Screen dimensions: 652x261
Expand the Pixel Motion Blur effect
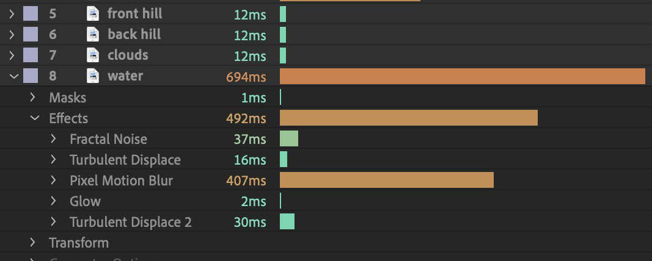pos(54,181)
